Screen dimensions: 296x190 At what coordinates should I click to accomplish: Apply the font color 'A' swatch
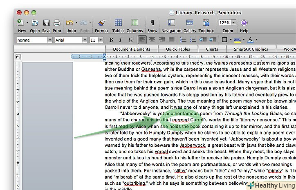click(x=250, y=40)
